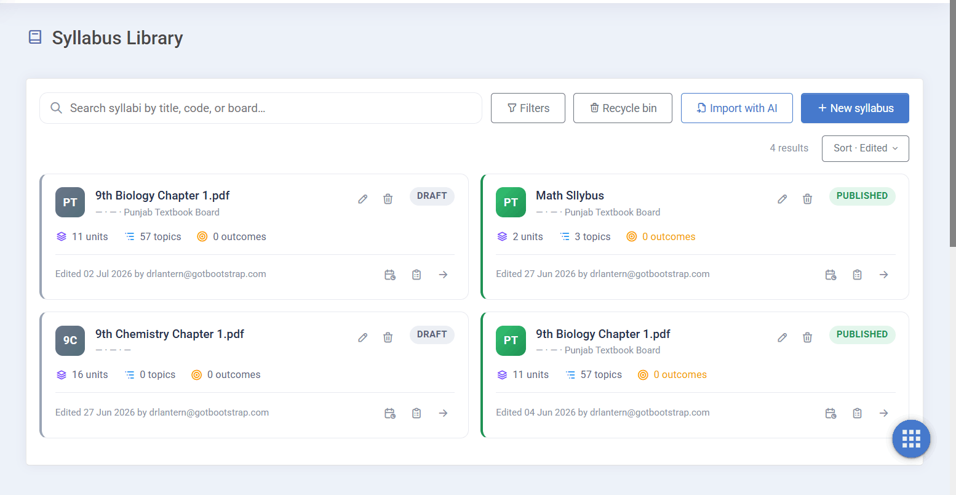Delete the Math Sllybus card

[807, 199]
